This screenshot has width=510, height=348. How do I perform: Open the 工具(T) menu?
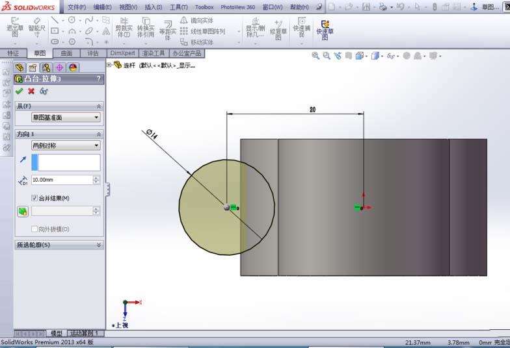pyautogui.click(x=178, y=7)
